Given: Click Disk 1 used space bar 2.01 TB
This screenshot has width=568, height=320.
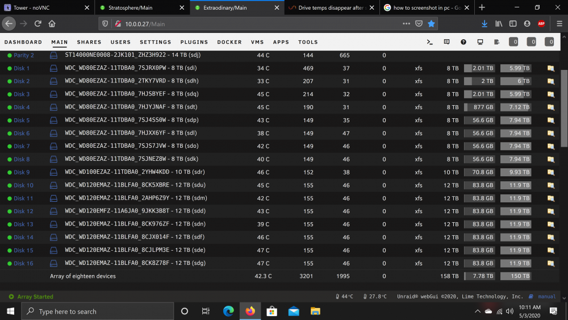Looking at the screenshot, I should point(479,68).
